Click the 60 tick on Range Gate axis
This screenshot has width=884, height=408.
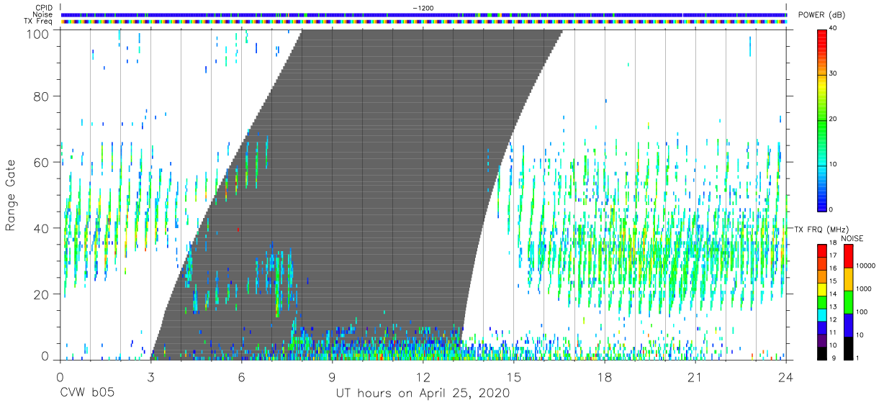[x=41, y=162]
